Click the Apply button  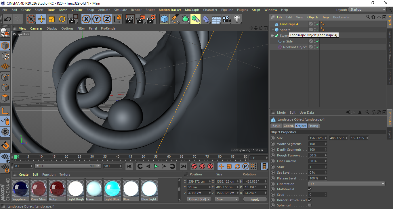pos(255,199)
